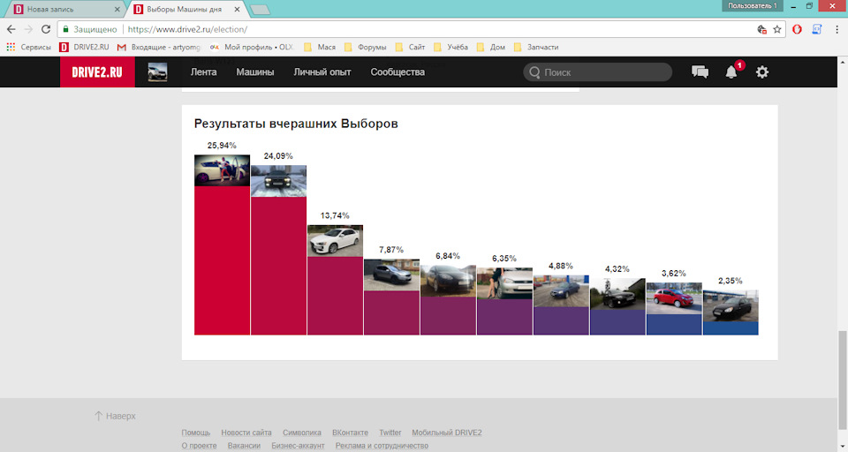Open car photo with 24,09% result

click(x=278, y=181)
